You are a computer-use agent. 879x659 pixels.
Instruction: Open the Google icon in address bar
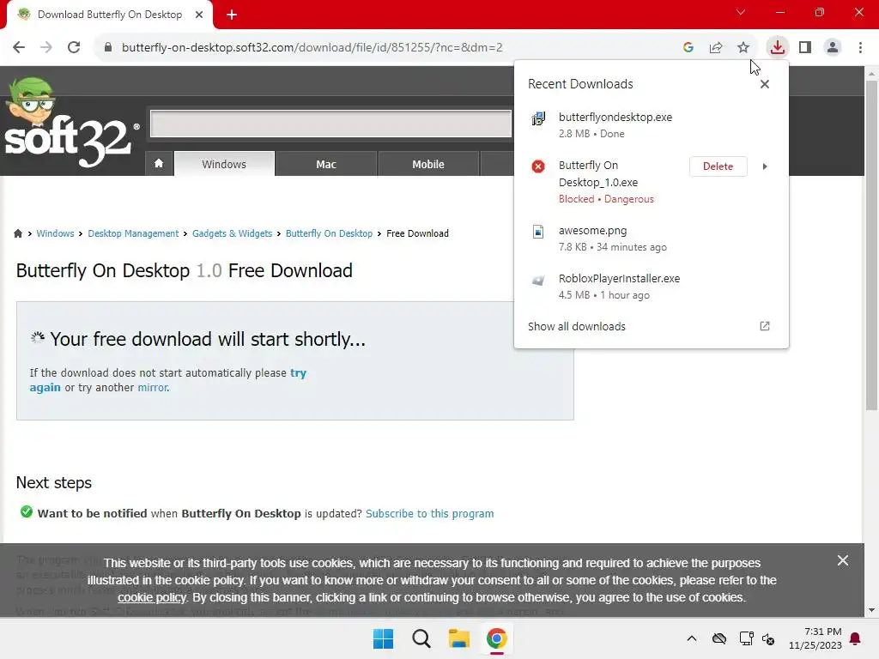688,47
